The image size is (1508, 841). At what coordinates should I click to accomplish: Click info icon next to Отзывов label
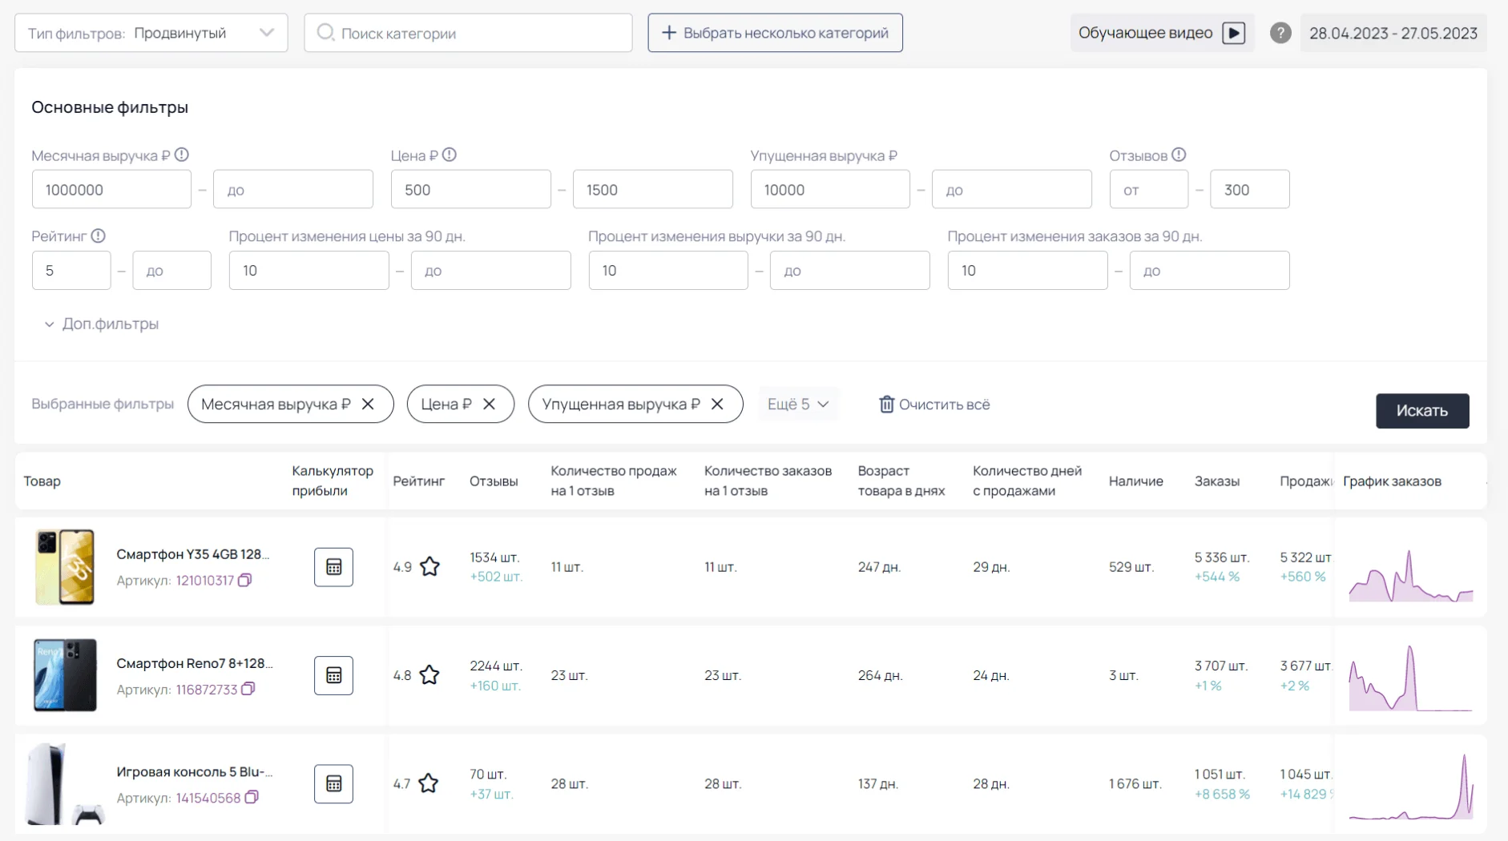coord(1179,155)
